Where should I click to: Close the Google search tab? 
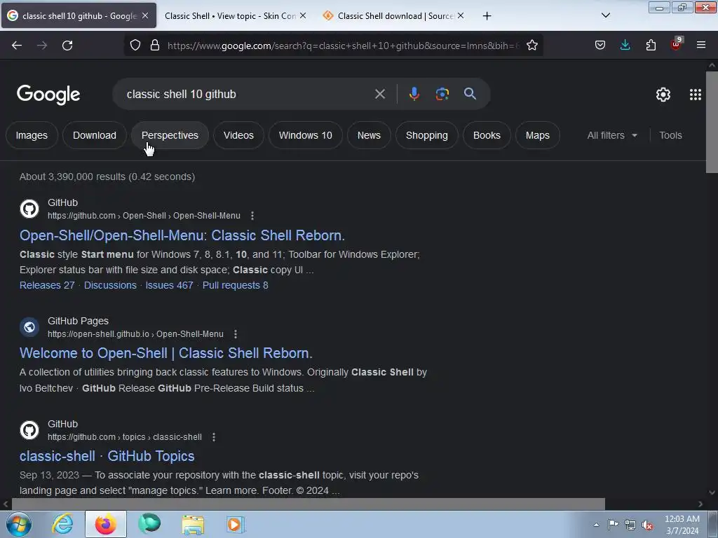pyautogui.click(x=145, y=15)
